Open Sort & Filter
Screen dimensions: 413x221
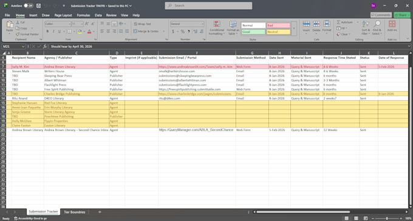(x=366, y=28)
